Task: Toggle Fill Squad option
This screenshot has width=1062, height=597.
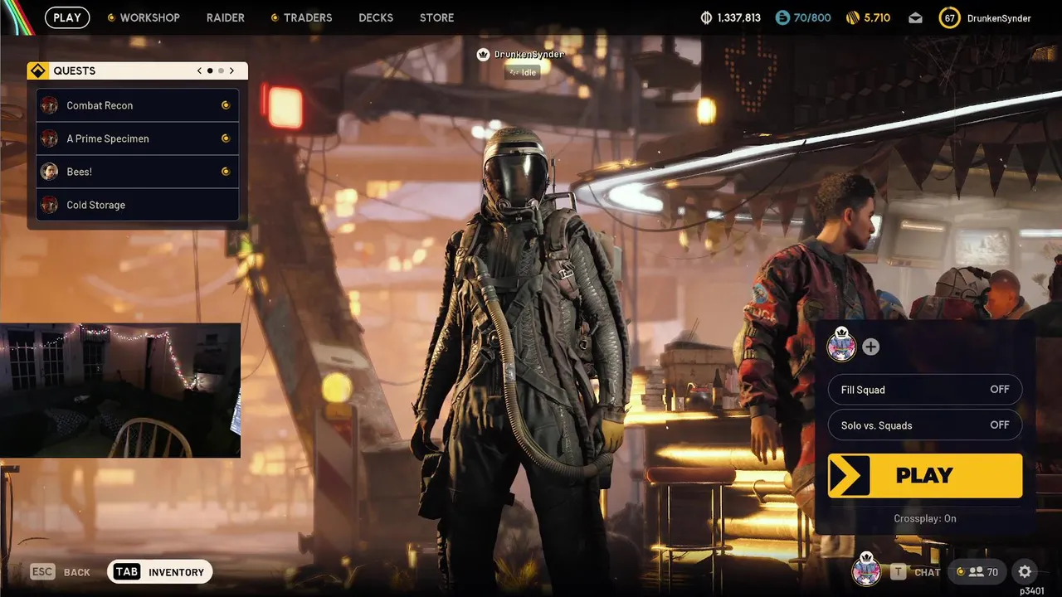Action: 925,390
